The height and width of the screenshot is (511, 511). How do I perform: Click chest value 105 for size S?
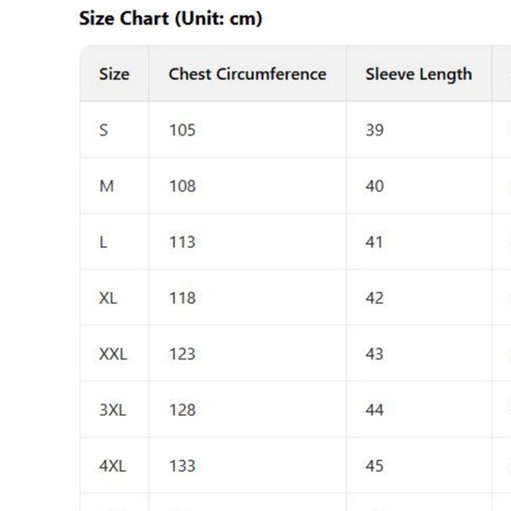pos(182,130)
